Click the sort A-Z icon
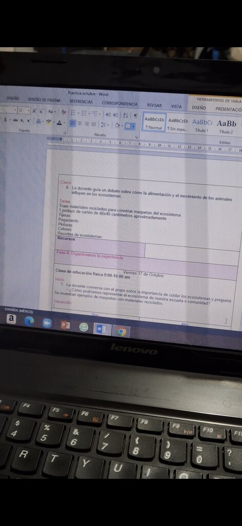The height and width of the screenshot is (526, 242). point(126,115)
